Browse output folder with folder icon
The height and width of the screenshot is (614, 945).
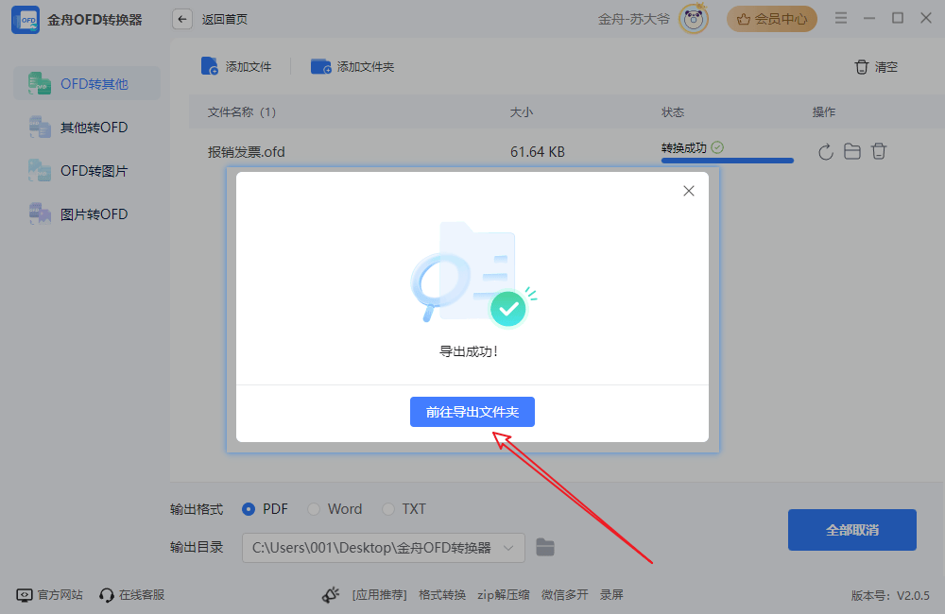pyautogui.click(x=545, y=547)
